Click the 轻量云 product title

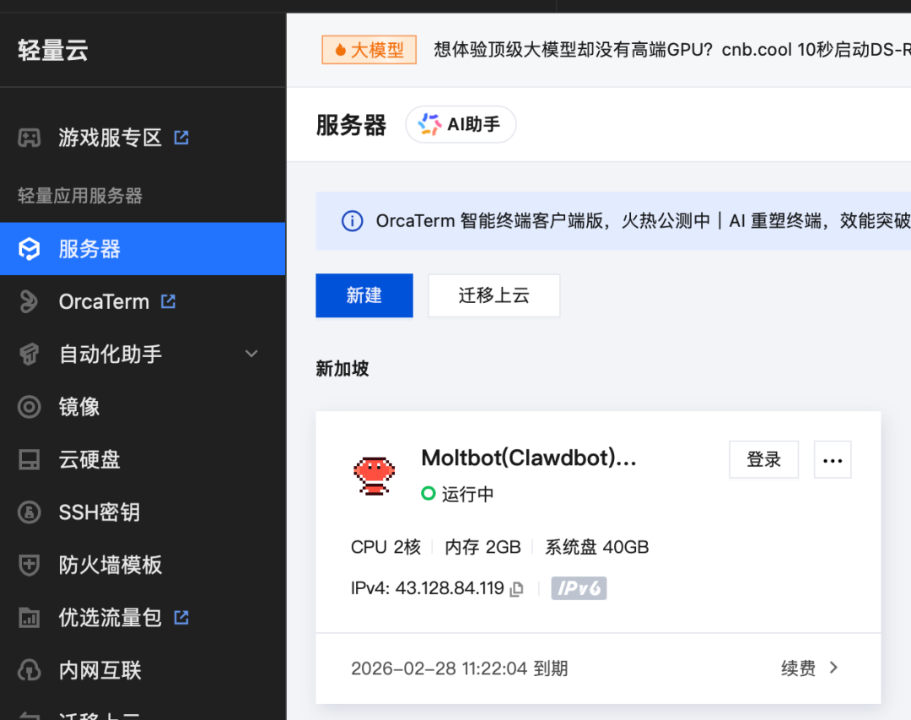pos(53,51)
